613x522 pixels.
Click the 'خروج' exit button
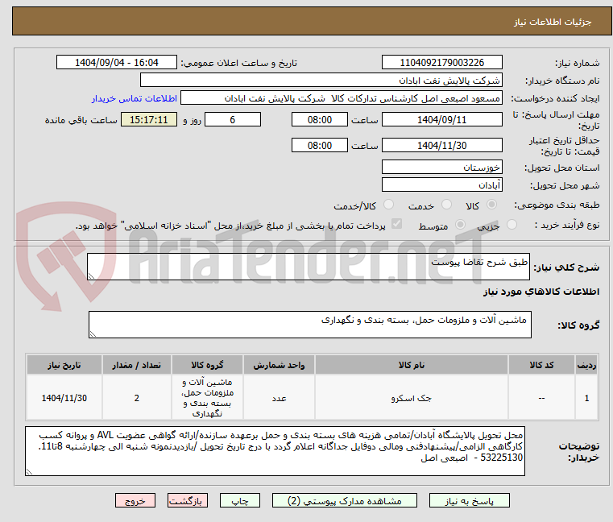(135, 500)
